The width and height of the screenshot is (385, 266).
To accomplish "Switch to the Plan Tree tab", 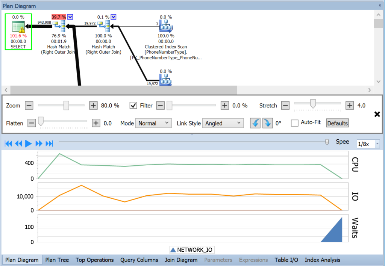I will pos(57,260).
